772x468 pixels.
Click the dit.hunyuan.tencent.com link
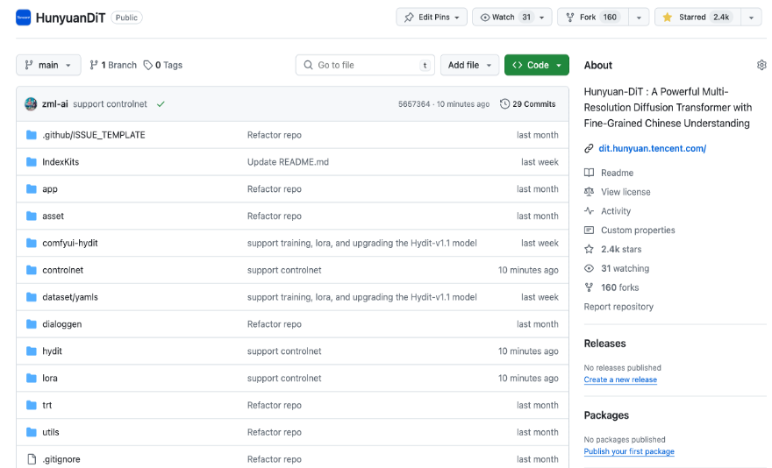point(652,148)
